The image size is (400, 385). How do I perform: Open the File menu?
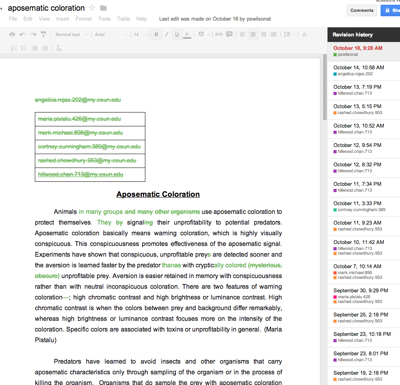13,19
